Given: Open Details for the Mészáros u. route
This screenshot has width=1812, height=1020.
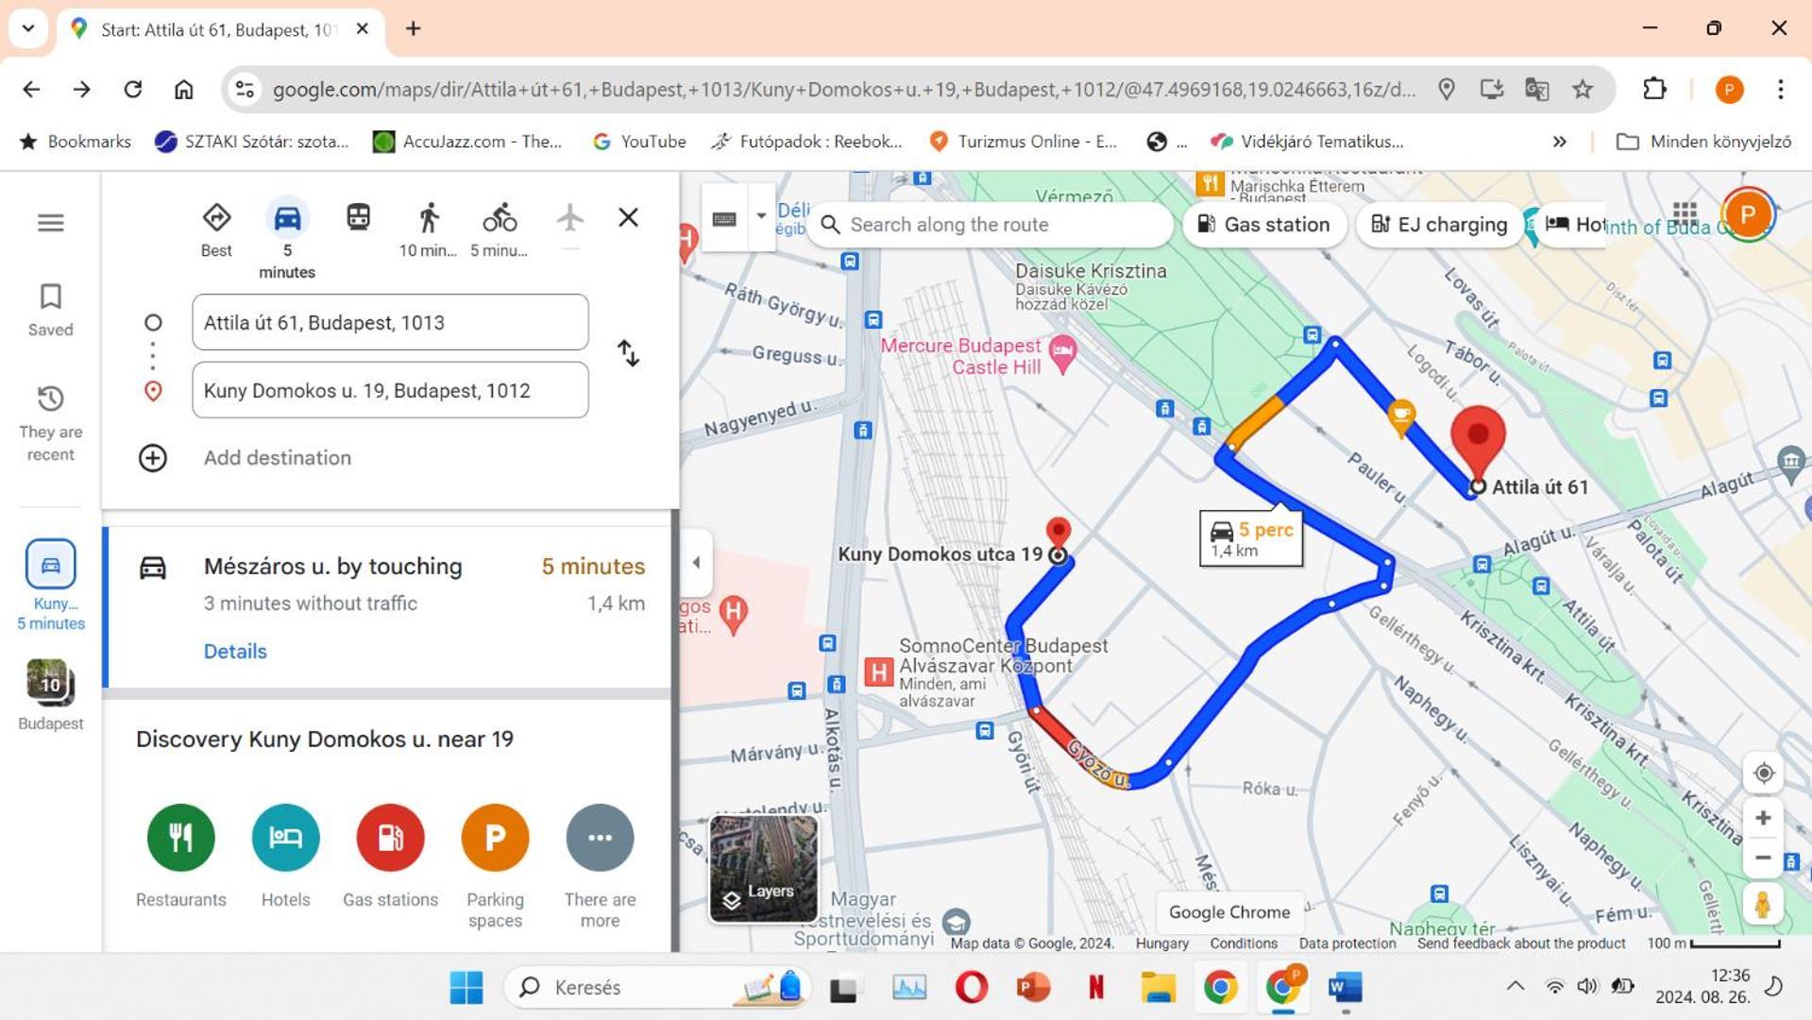Looking at the screenshot, I should pyautogui.click(x=235, y=652).
